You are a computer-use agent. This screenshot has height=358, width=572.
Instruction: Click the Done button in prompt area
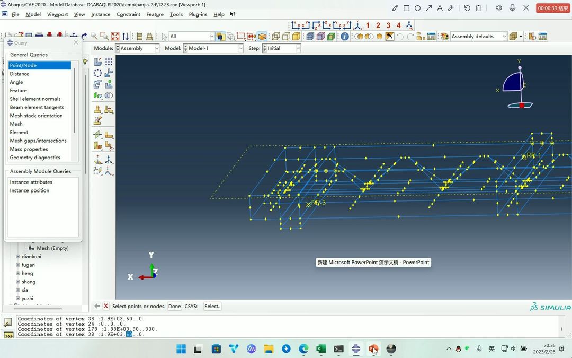174,307
